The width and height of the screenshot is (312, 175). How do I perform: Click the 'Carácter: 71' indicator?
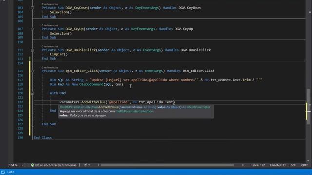[278, 165]
